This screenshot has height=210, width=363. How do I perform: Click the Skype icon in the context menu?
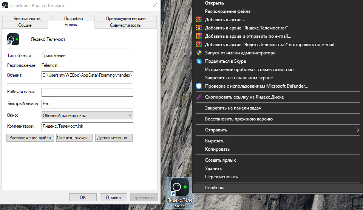(199, 61)
